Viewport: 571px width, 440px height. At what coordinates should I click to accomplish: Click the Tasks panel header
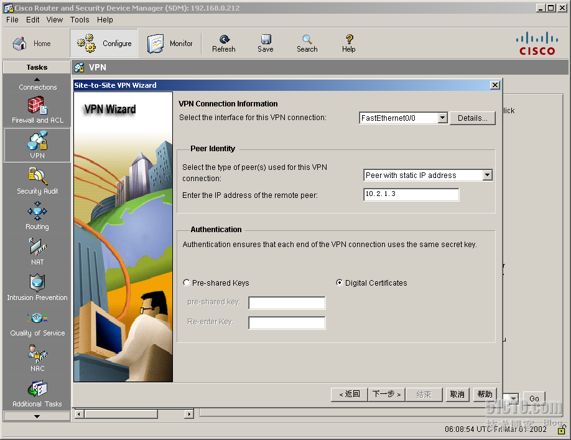click(37, 67)
